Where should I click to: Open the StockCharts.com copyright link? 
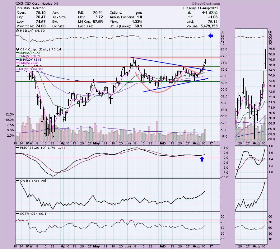point(206,3)
